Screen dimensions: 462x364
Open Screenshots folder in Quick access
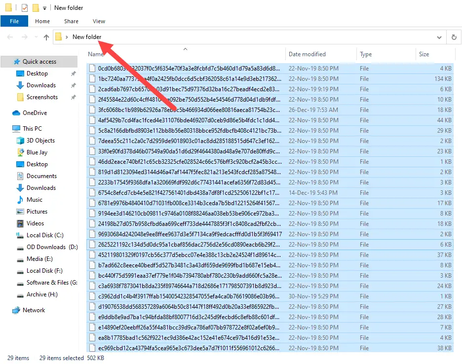click(x=42, y=97)
